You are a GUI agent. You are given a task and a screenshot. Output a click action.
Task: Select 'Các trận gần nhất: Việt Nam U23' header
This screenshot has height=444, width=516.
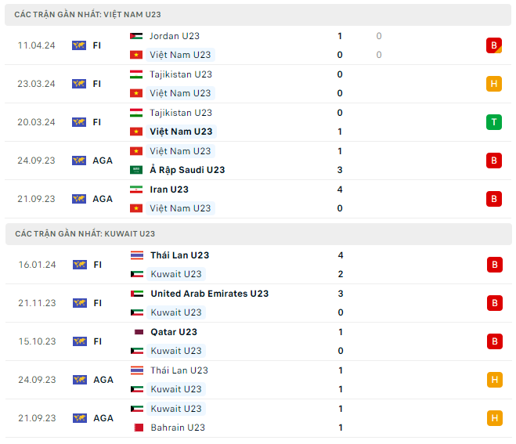88,15
